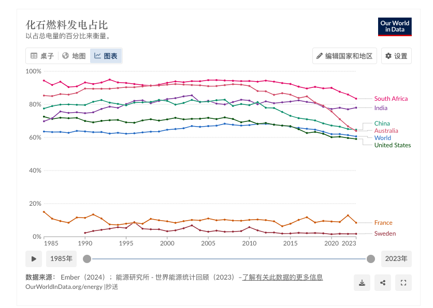433x308 pixels.
Task: Toggle the India legend label
Action: (x=381, y=108)
